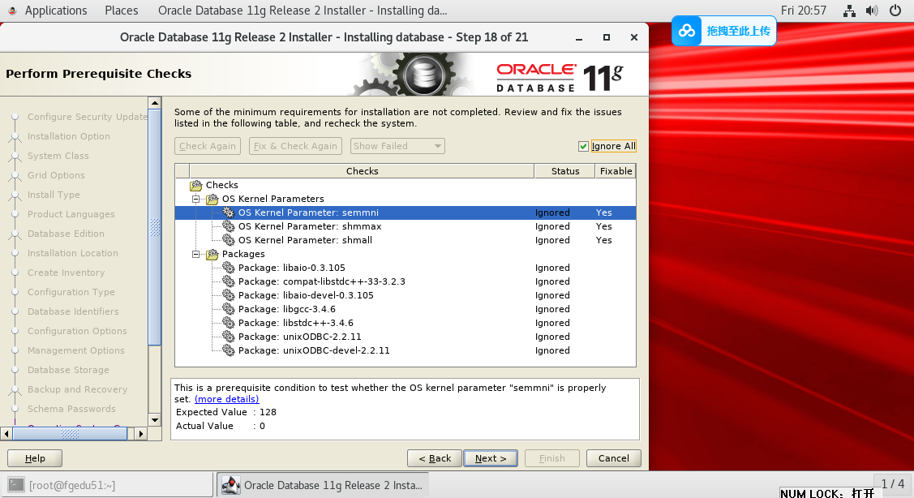Click the Grid Options step in sidebar
This screenshot has height=498, width=914.
(x=56, y=175)
